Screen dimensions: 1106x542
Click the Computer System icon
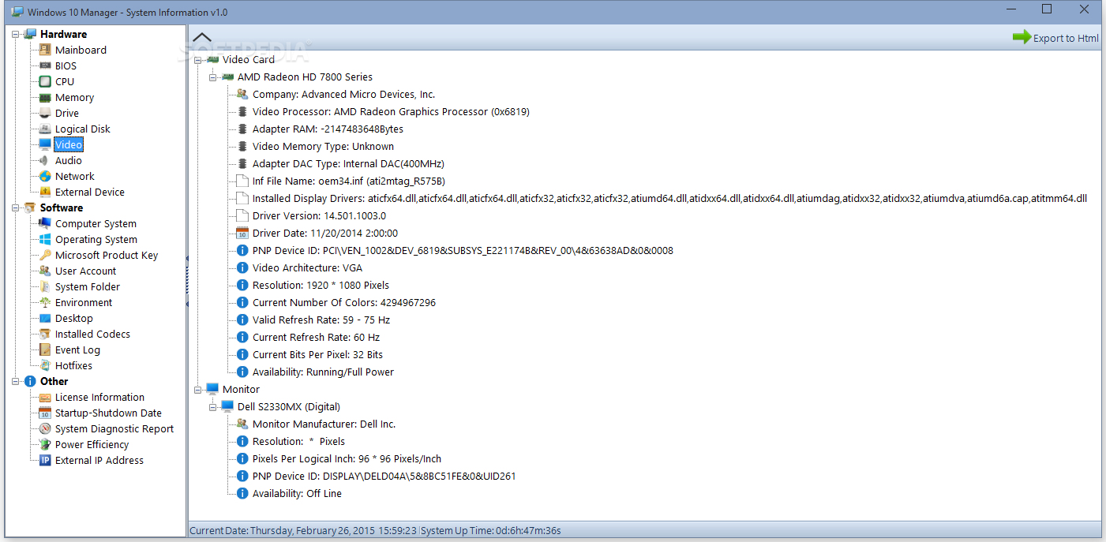45,223
